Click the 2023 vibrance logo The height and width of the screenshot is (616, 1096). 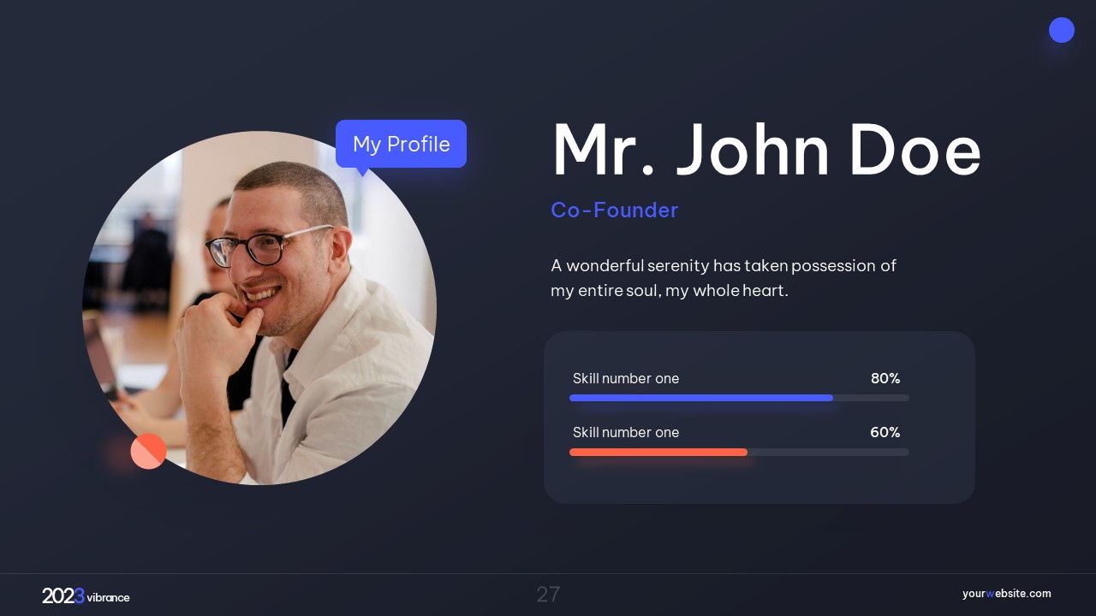click(x=86, y=596)
